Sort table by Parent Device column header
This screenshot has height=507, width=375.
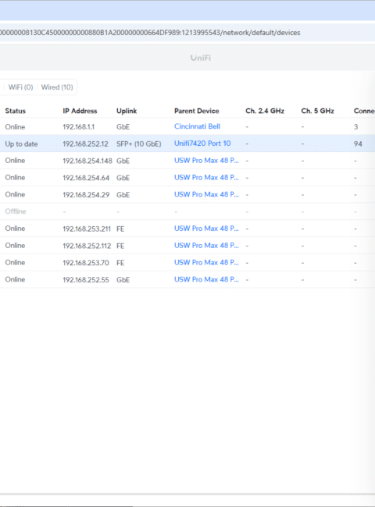point(197,111)
